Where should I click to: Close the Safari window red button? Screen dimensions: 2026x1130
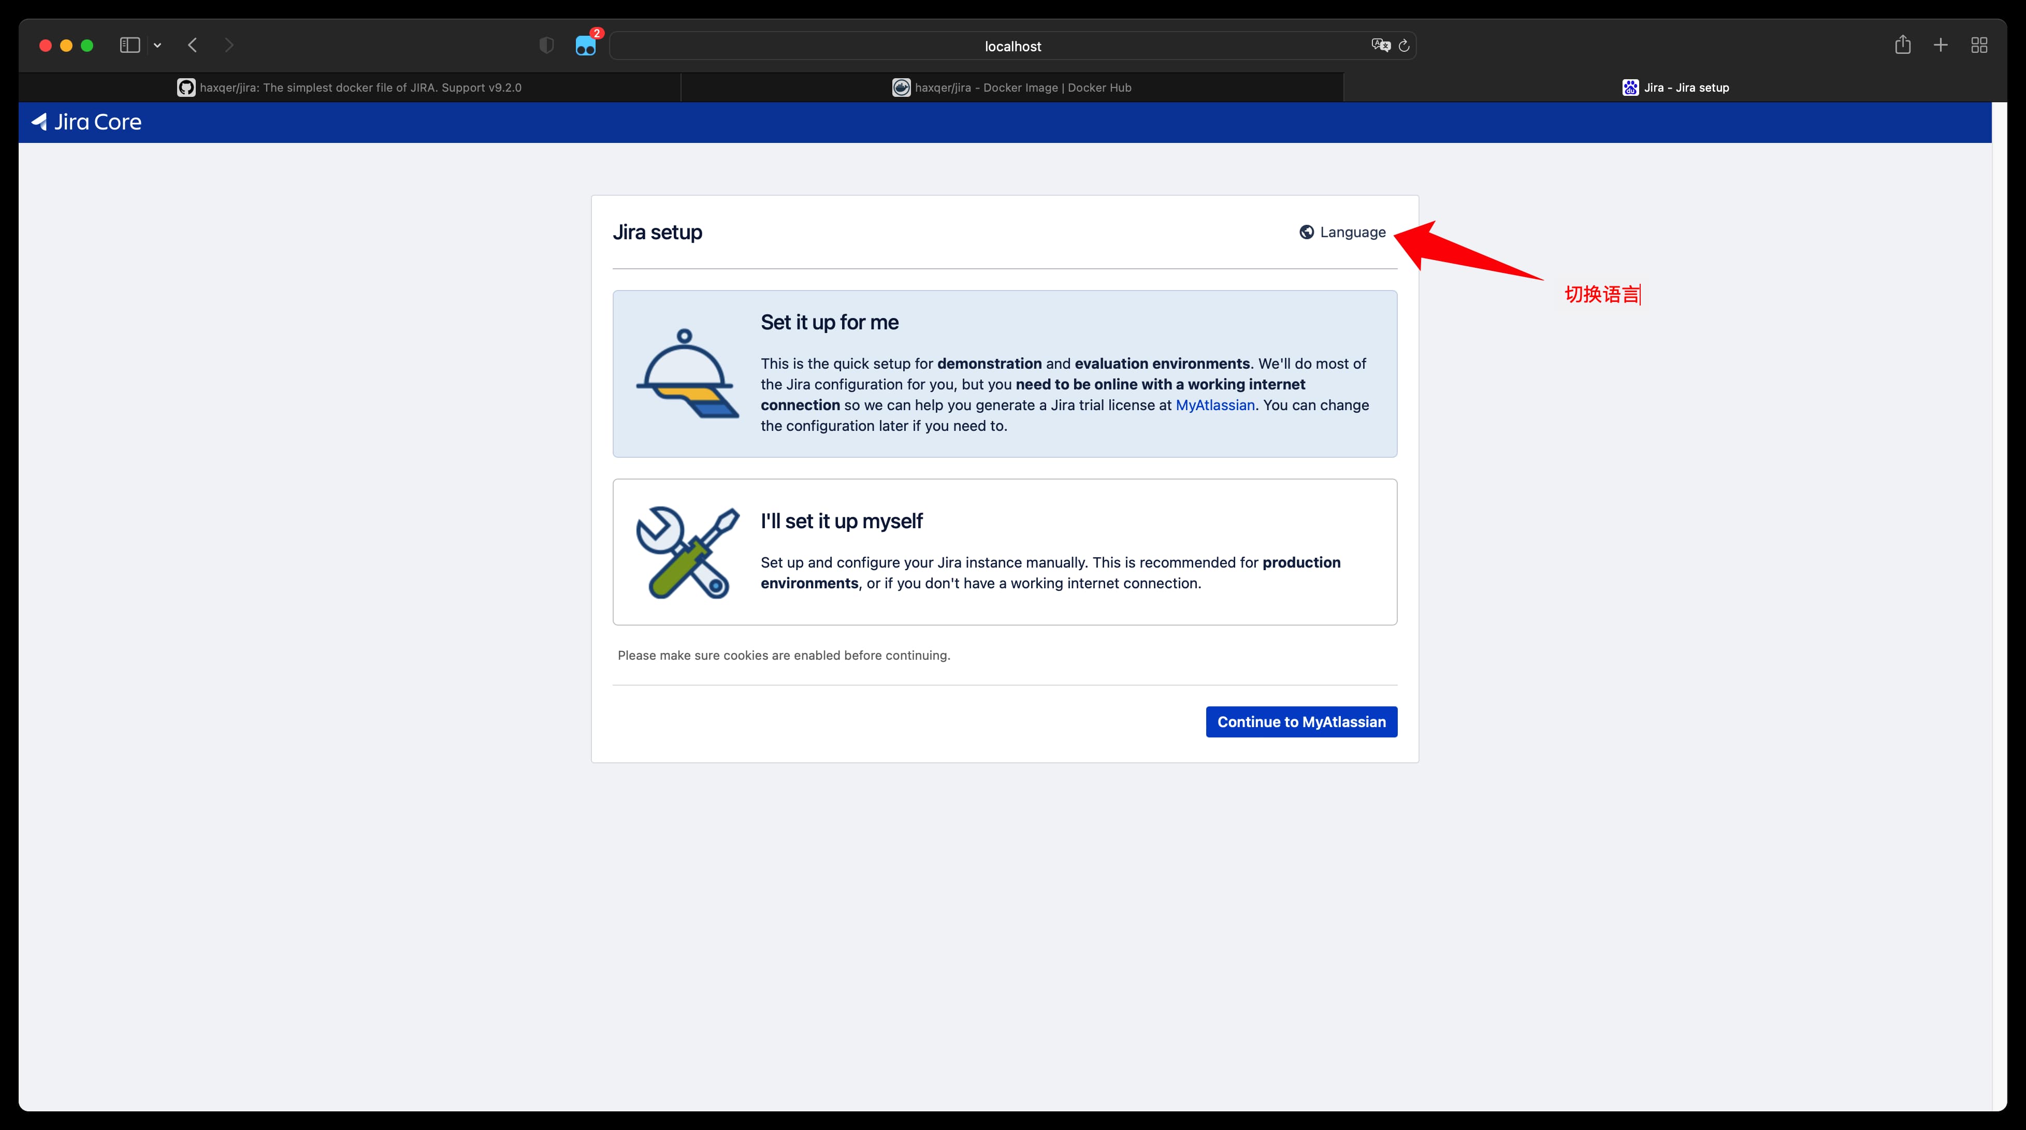[x=46, y=46]
